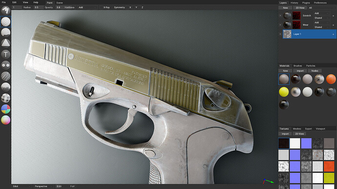Adjust the brush Hardness slider
Image resolution: width=337 pixels, height=189 pixels.
(65, 7)
